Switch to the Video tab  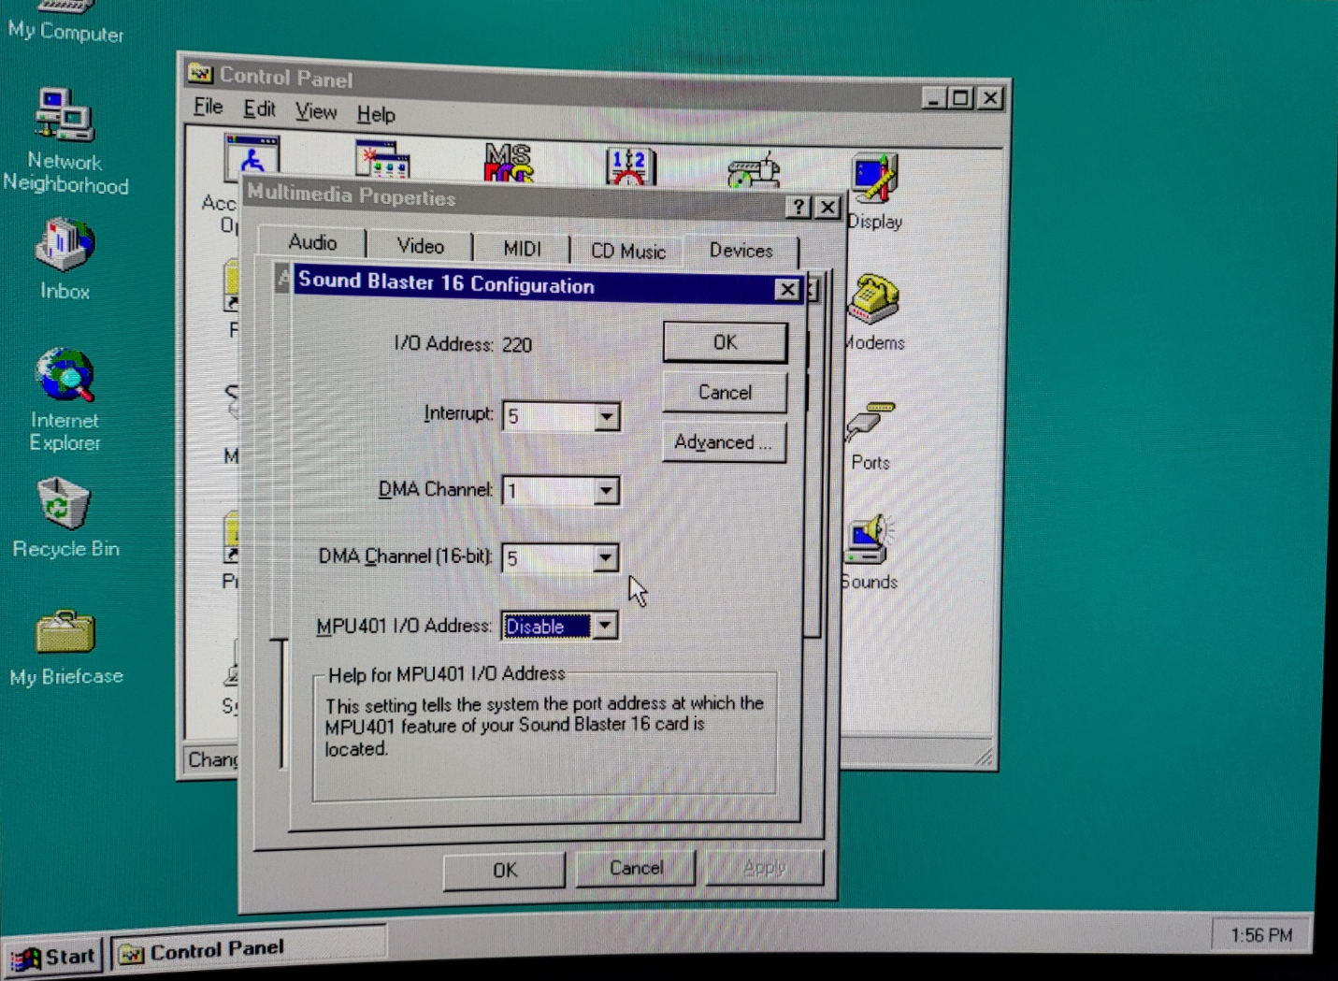420,246
